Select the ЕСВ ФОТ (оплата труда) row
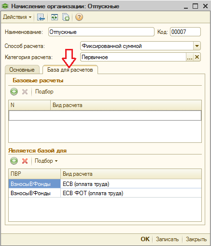 (x=105, y=193)
